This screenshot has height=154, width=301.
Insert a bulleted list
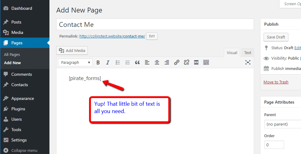(118, 62)
